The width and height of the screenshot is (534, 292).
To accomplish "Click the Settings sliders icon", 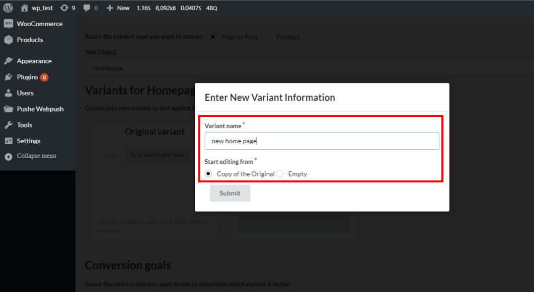I will point(9,141).
